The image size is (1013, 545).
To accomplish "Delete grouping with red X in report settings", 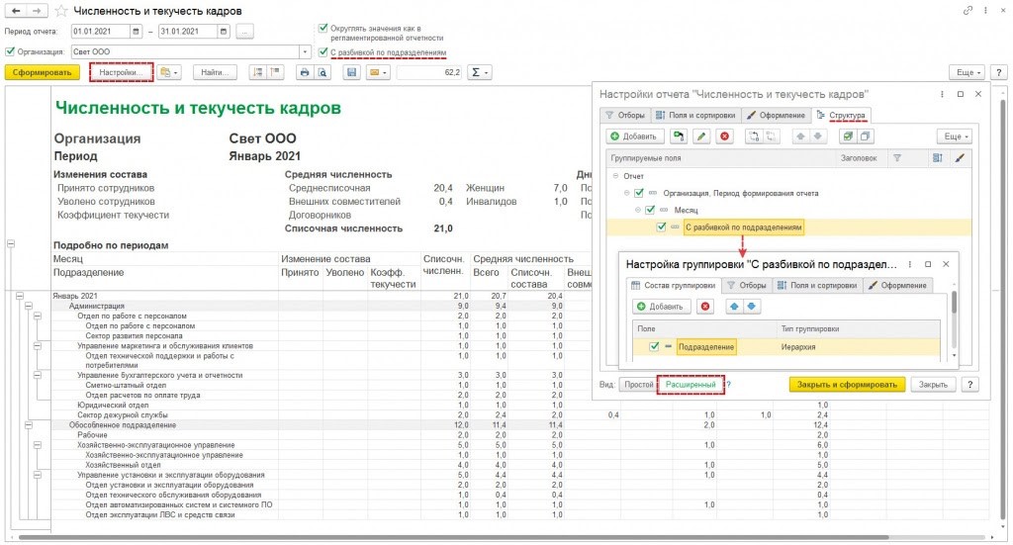I will (725, 136).
